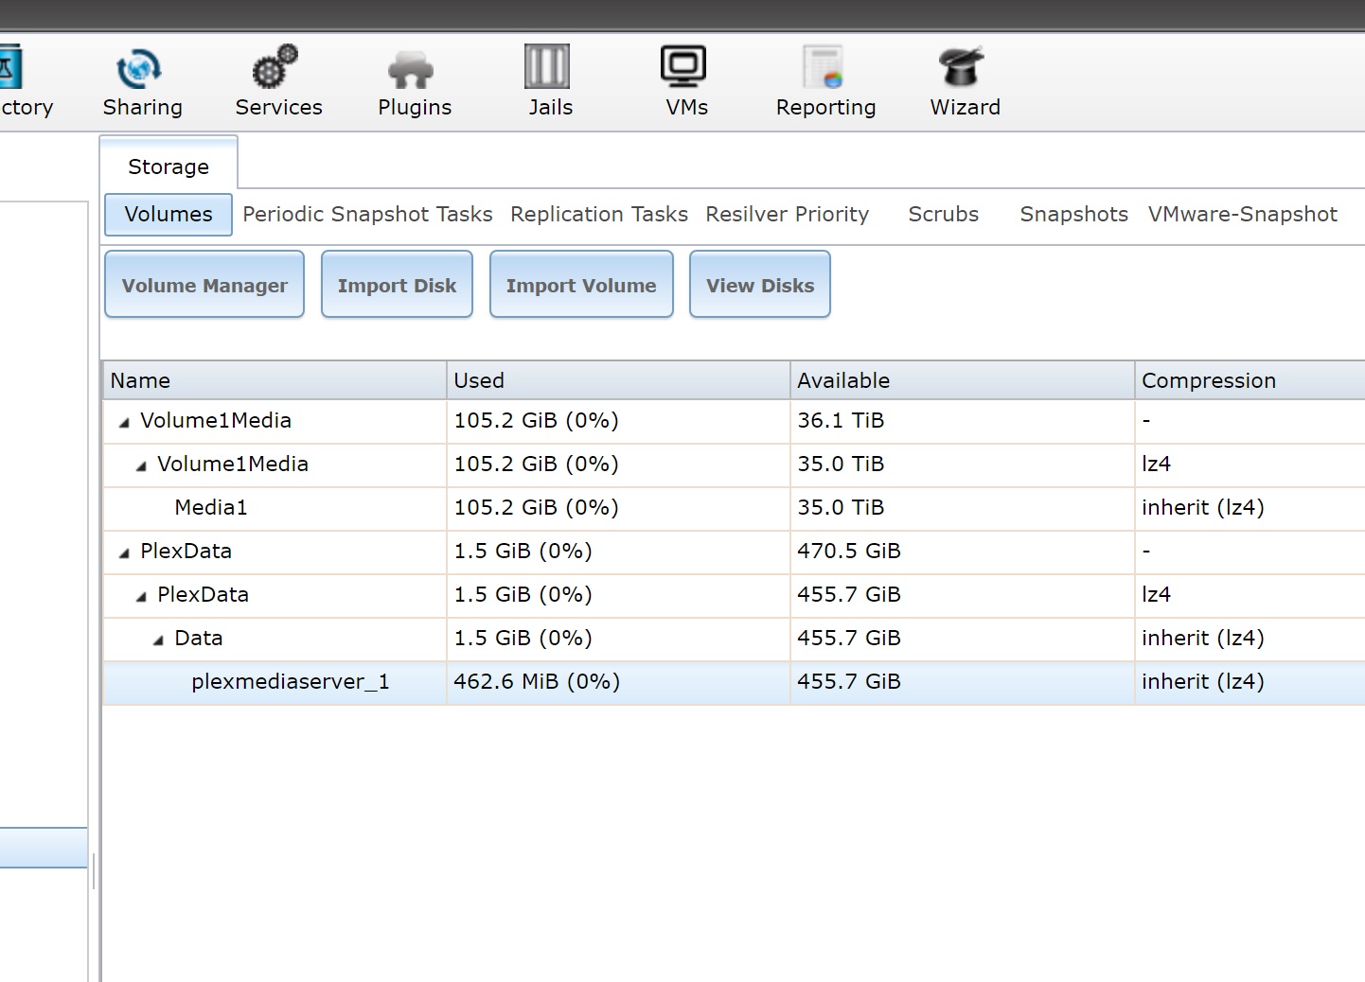Open the Plugins icon

coord(412,69)
